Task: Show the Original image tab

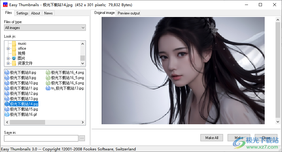Action: pos(104,13)
